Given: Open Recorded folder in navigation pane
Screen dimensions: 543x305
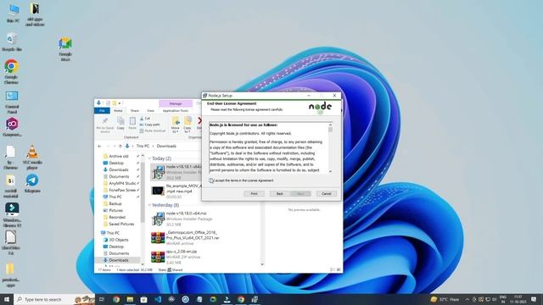Looking at the screenshot, I should 117,217.
